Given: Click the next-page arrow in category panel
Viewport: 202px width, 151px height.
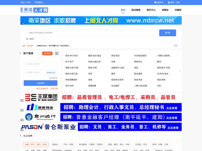Looking at the screenshot, I should point(180,71).
